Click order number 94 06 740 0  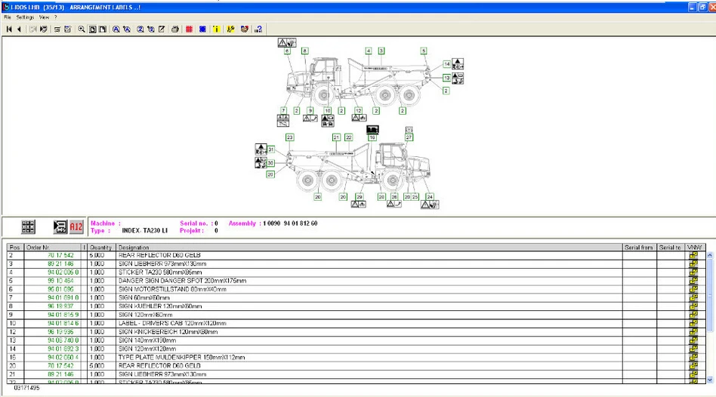coord(63,340)
